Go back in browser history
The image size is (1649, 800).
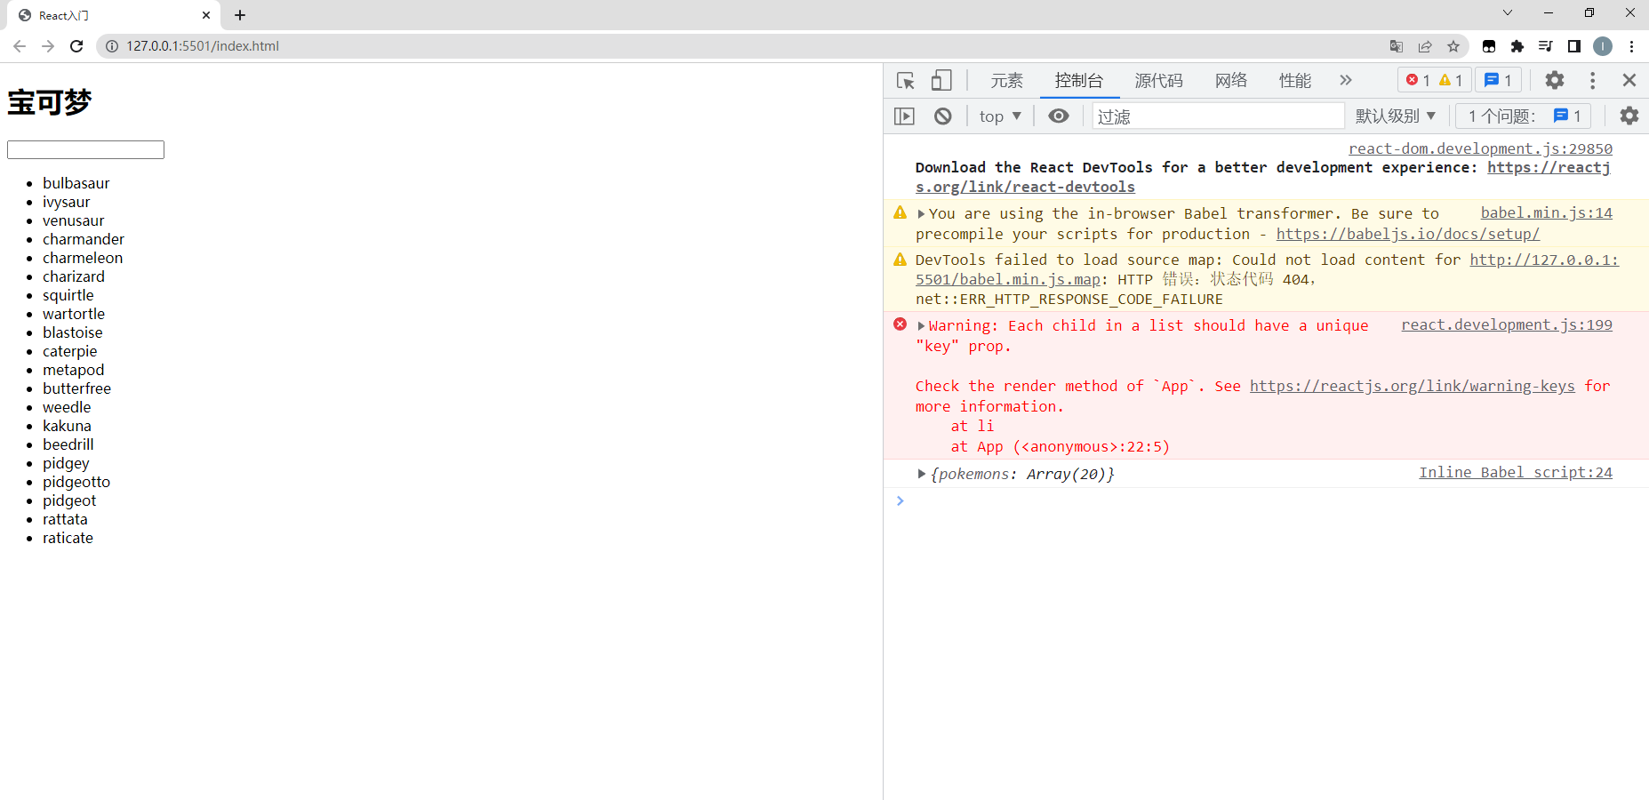pyautogui.click(x=20, y=46)
